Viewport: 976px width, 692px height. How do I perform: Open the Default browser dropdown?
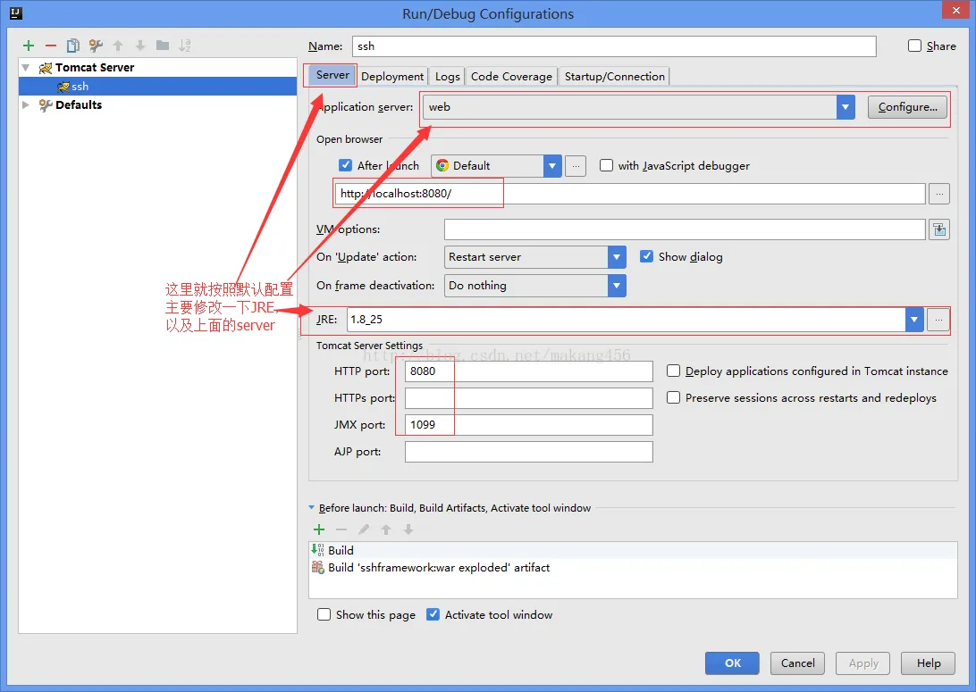(x=552, y=166)
